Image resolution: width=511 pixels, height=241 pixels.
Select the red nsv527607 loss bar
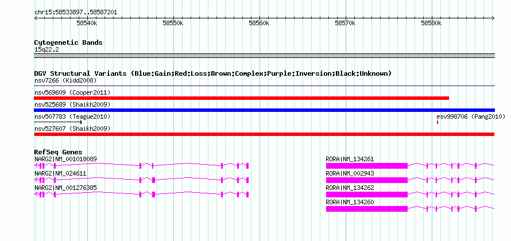264,134
